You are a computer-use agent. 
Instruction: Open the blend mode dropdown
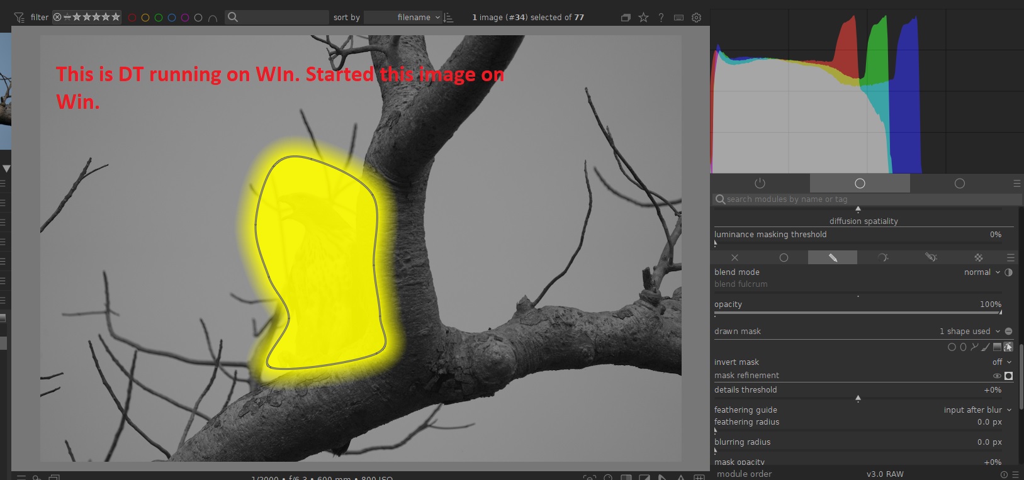tap(981, 272)
